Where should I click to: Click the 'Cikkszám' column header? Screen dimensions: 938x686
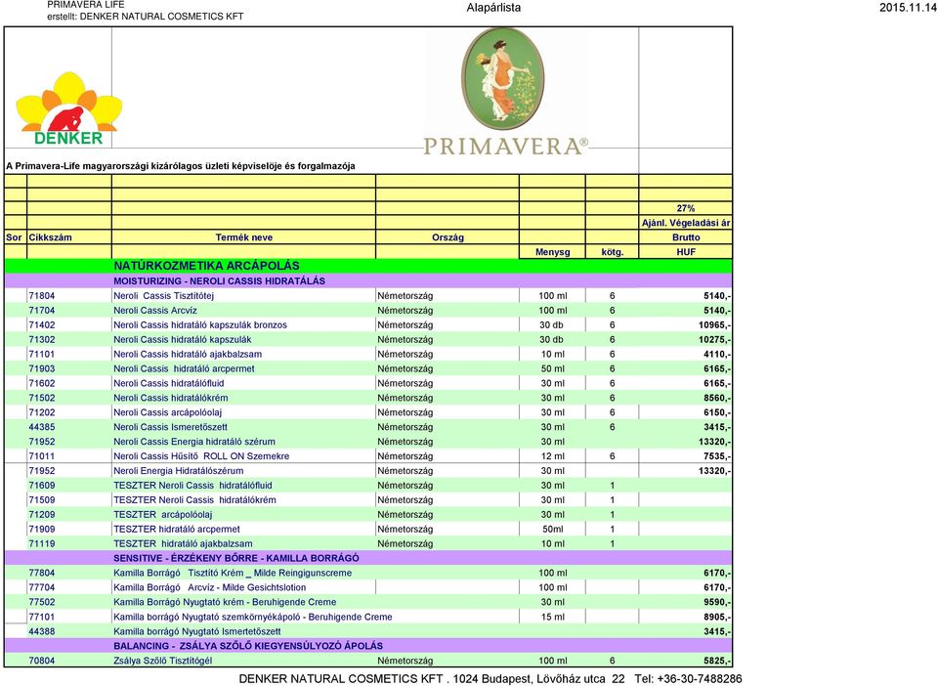click(50, 237)
